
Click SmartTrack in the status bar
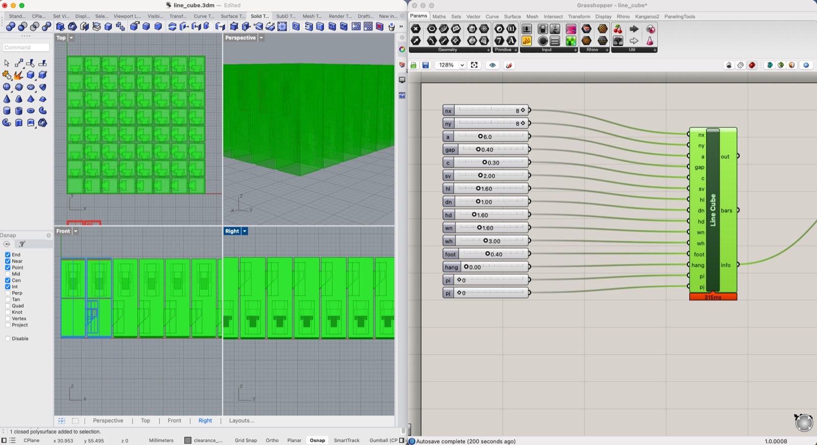click(347, 440)
